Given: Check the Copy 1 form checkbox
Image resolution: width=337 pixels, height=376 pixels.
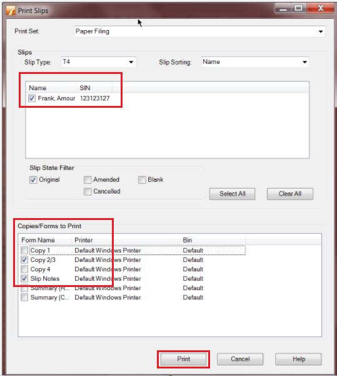Looking at the screenshot, I should pos(24,250).
